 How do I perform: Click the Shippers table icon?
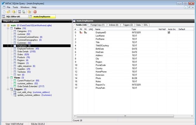(x=15, y=63)
